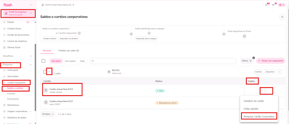The width and height of the screenshot is (289, 124).
Task: Show info for carteira disponível
Action: 79,33
